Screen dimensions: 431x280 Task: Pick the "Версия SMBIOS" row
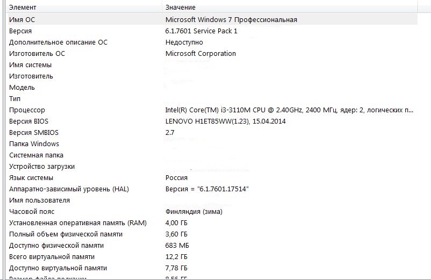34,133
